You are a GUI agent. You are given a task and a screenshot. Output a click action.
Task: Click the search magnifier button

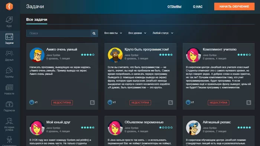click(94, 33)
